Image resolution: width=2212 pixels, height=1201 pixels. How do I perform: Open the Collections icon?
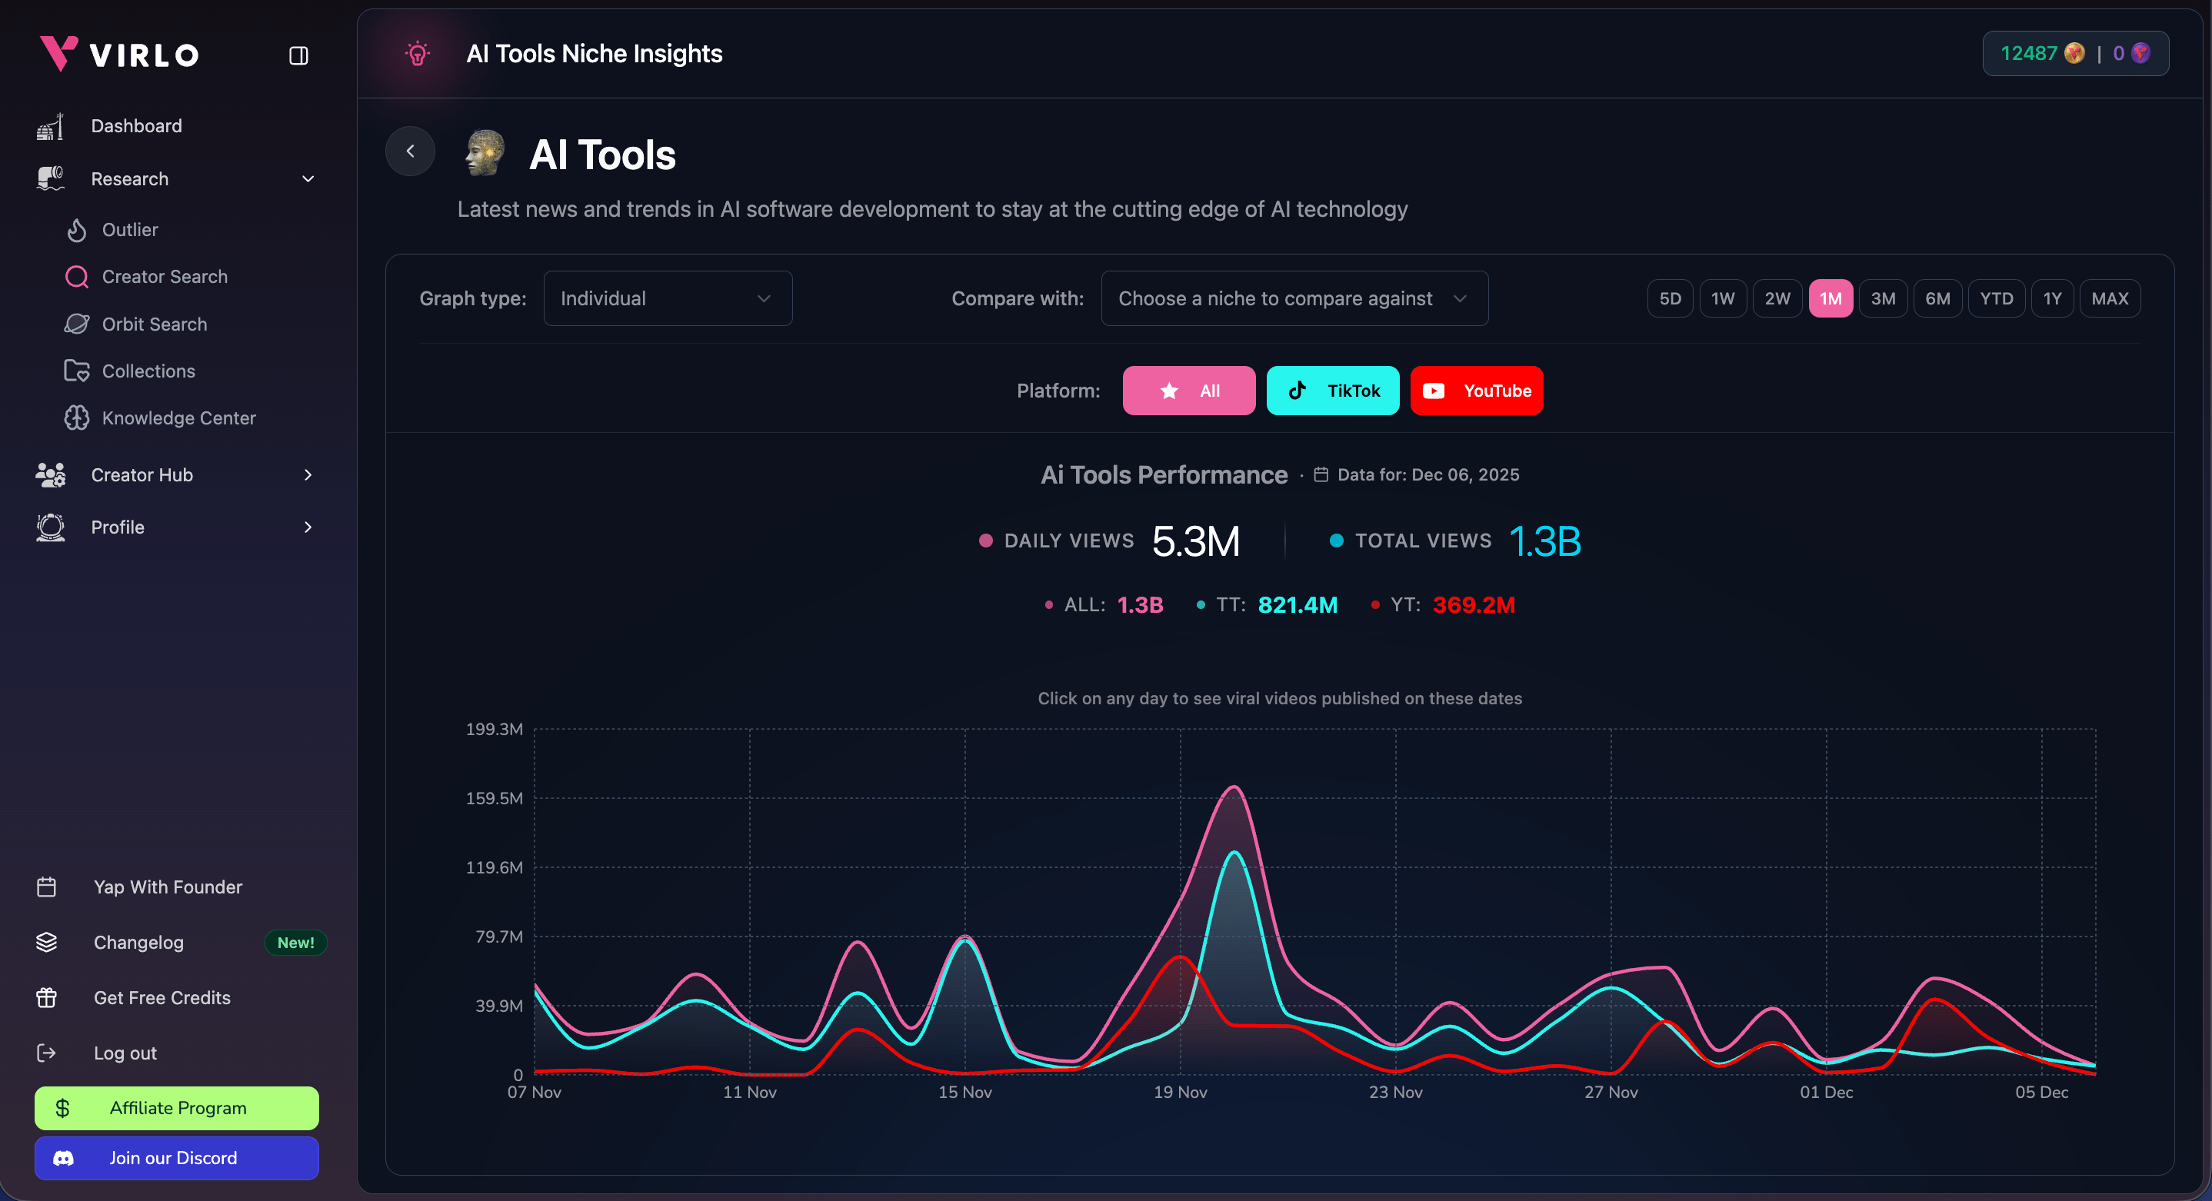[x=76, y=371]
